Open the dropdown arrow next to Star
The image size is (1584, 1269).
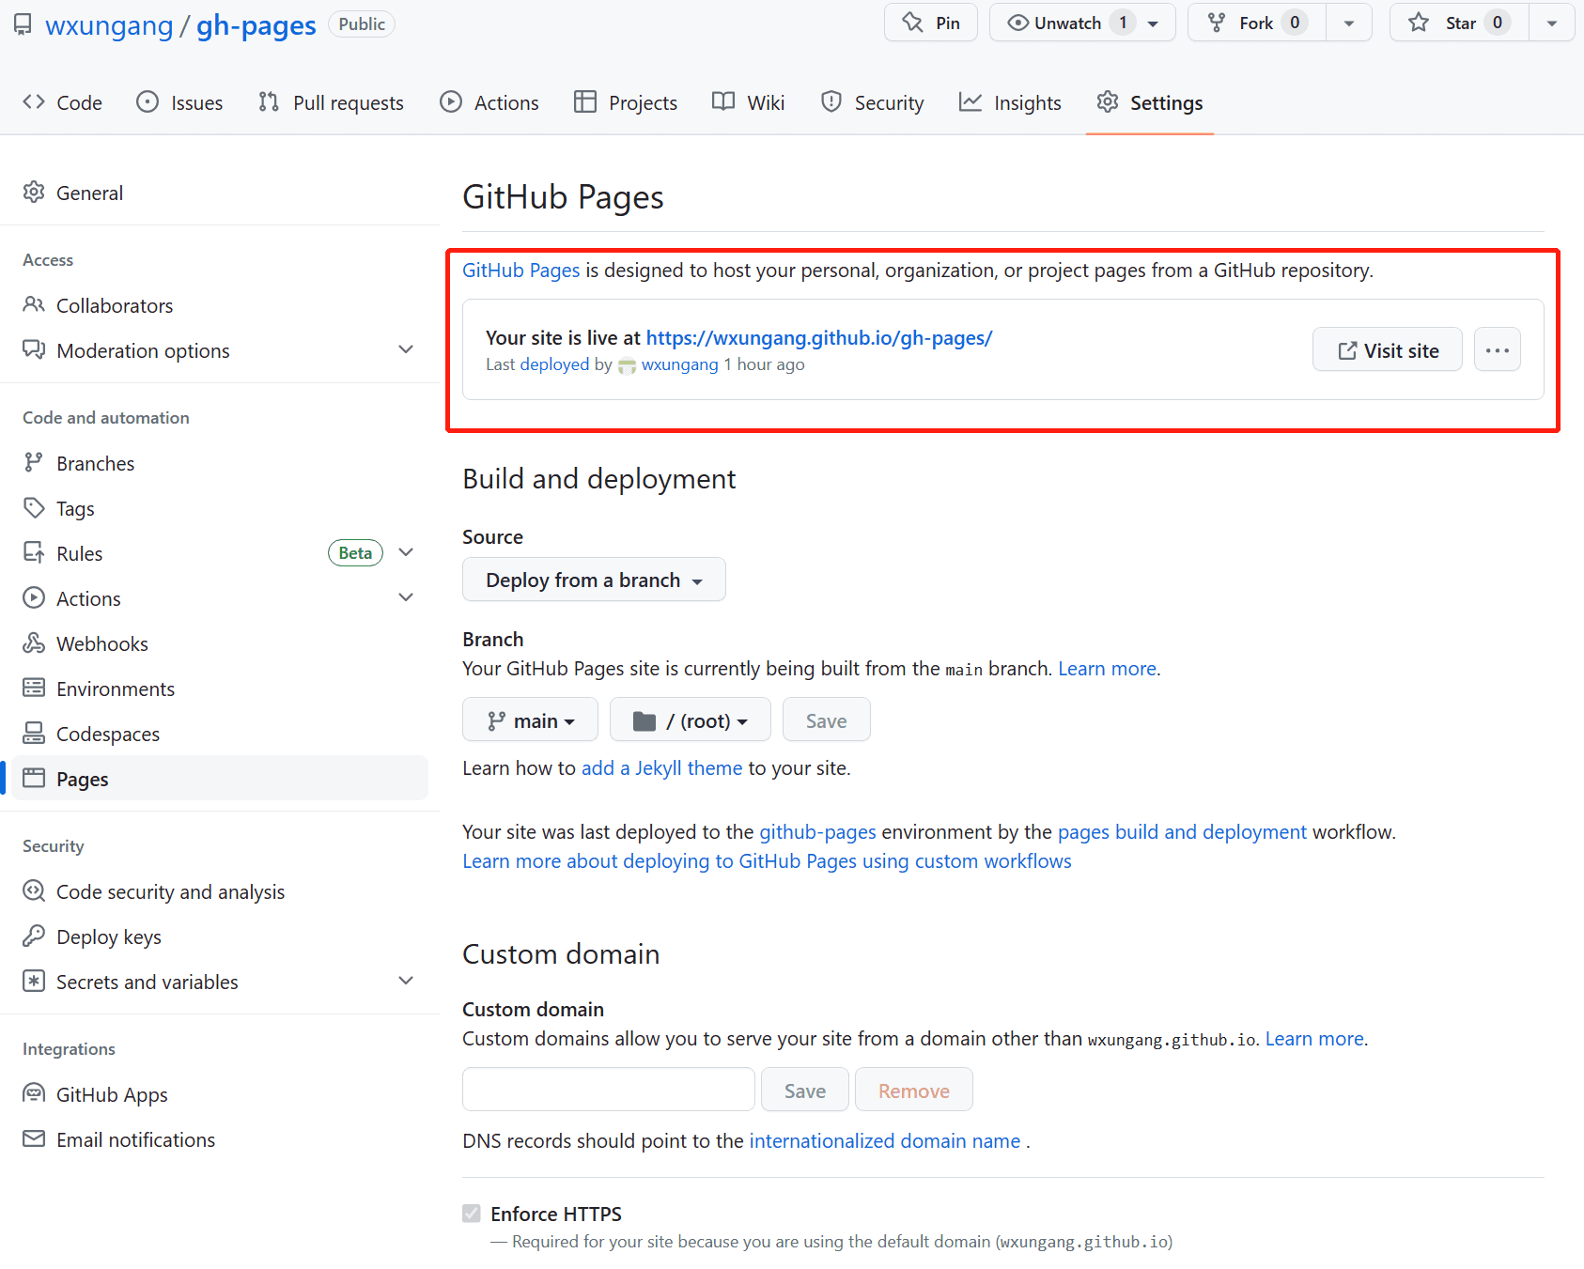(x=1552, y=23)
